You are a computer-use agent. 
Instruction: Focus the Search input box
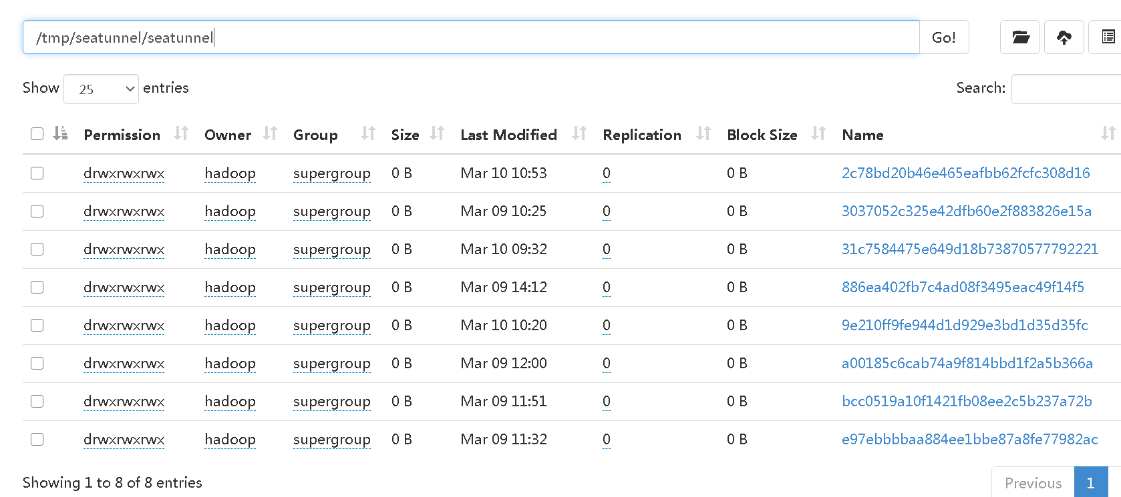[x=1066, y=89]
